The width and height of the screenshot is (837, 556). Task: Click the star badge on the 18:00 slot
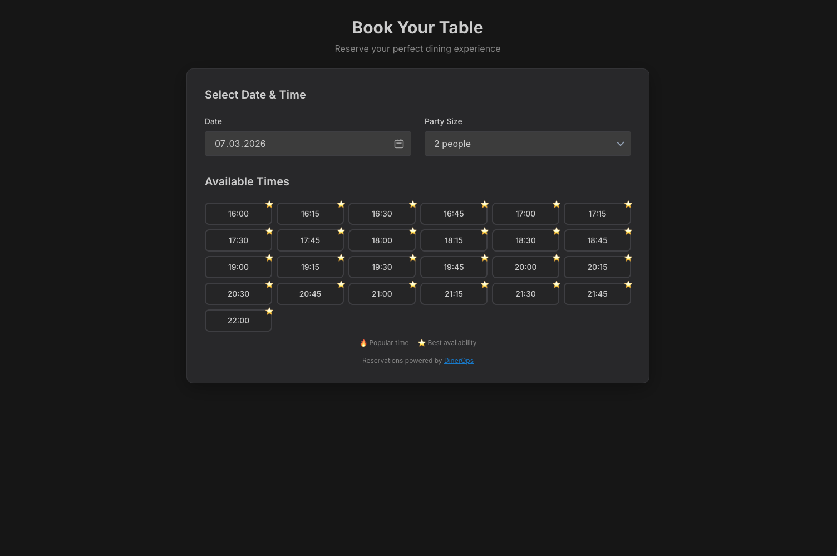tap(413, 230)
